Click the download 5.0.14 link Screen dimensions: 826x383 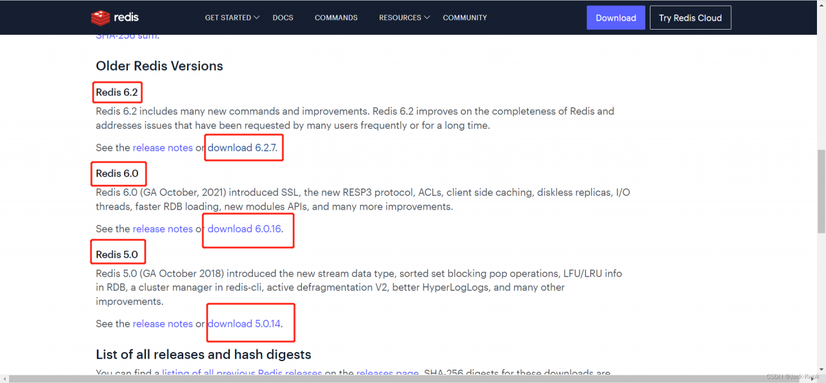[244, 324]
